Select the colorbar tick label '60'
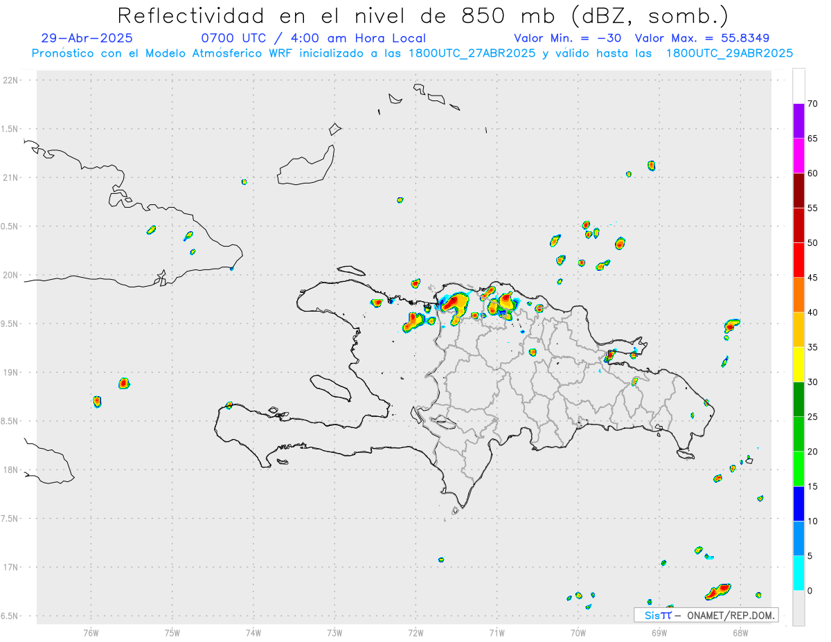The height and width of the screenshot is (642, 831). (x=812, y=173)
